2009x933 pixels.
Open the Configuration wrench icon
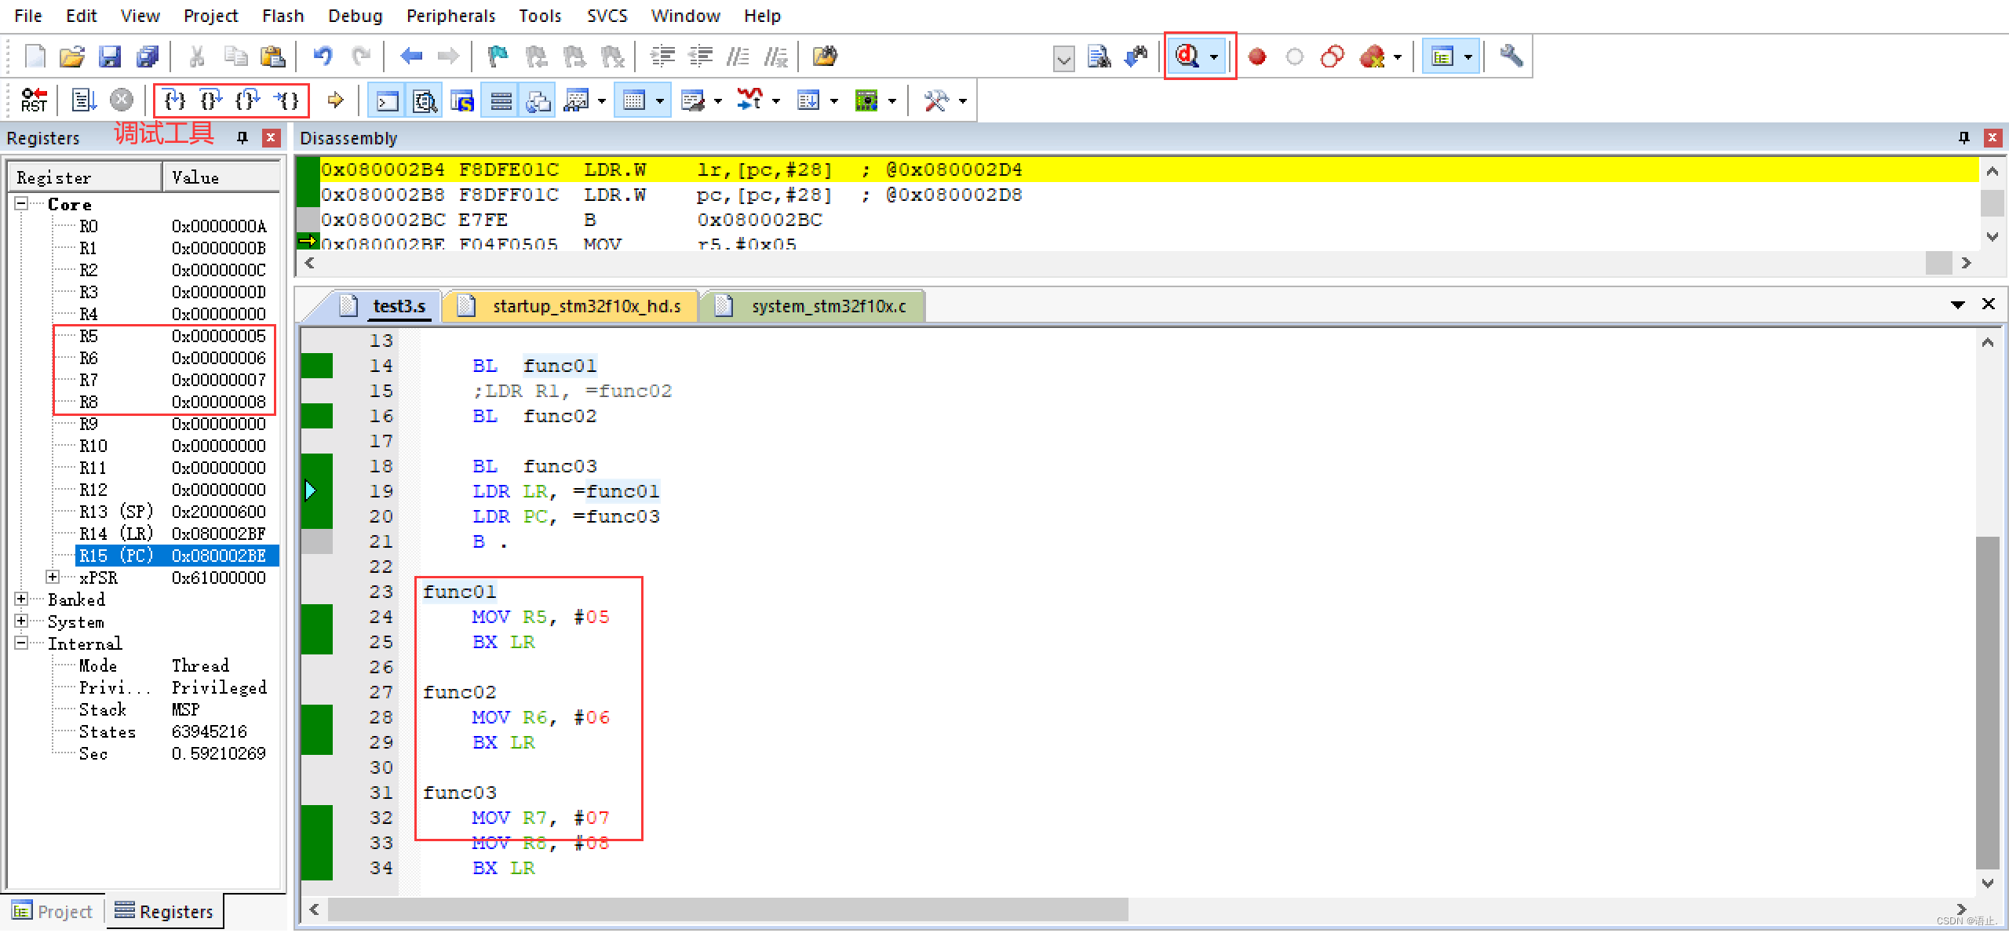1511,56
